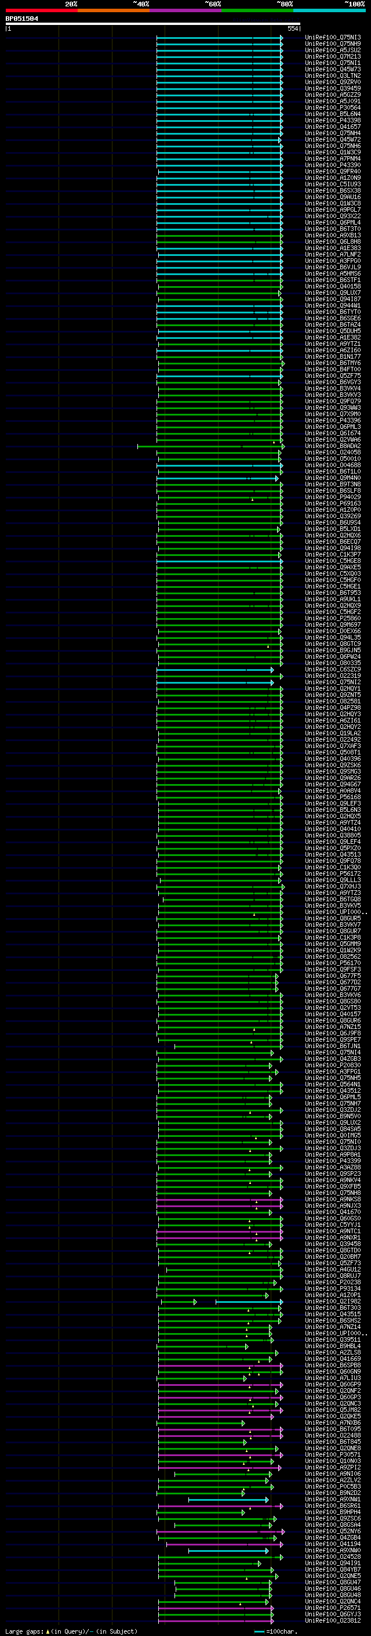
Task: Click label UniRef100_Q7X9M0
Action: (332, 414)
